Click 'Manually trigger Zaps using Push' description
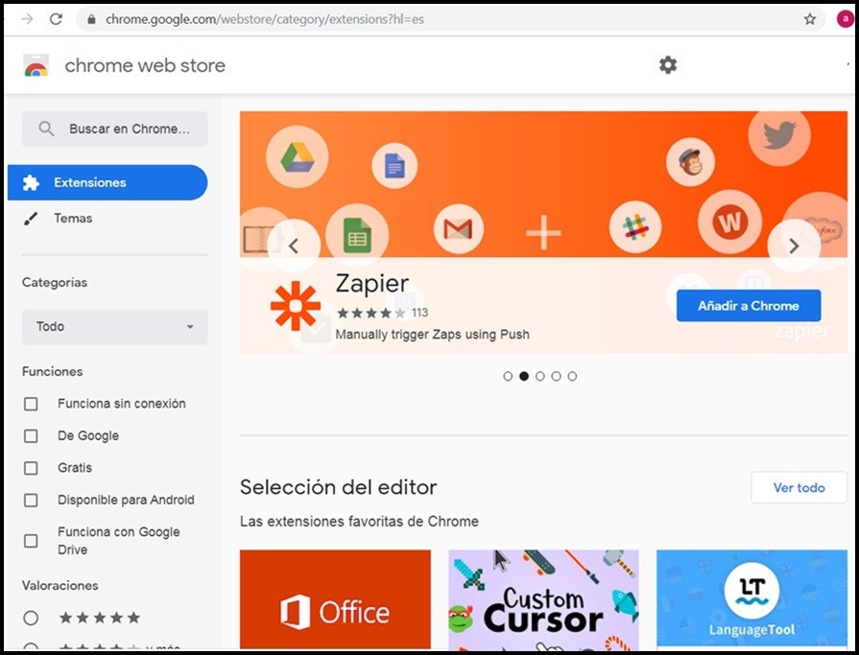This screenshot has width=859, height=655. tap(432, 335)
